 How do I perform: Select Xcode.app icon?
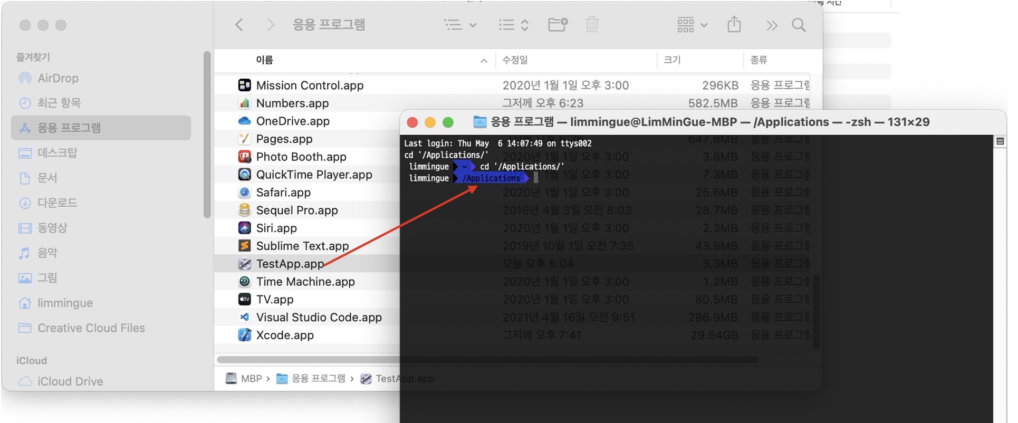[244, 335]
